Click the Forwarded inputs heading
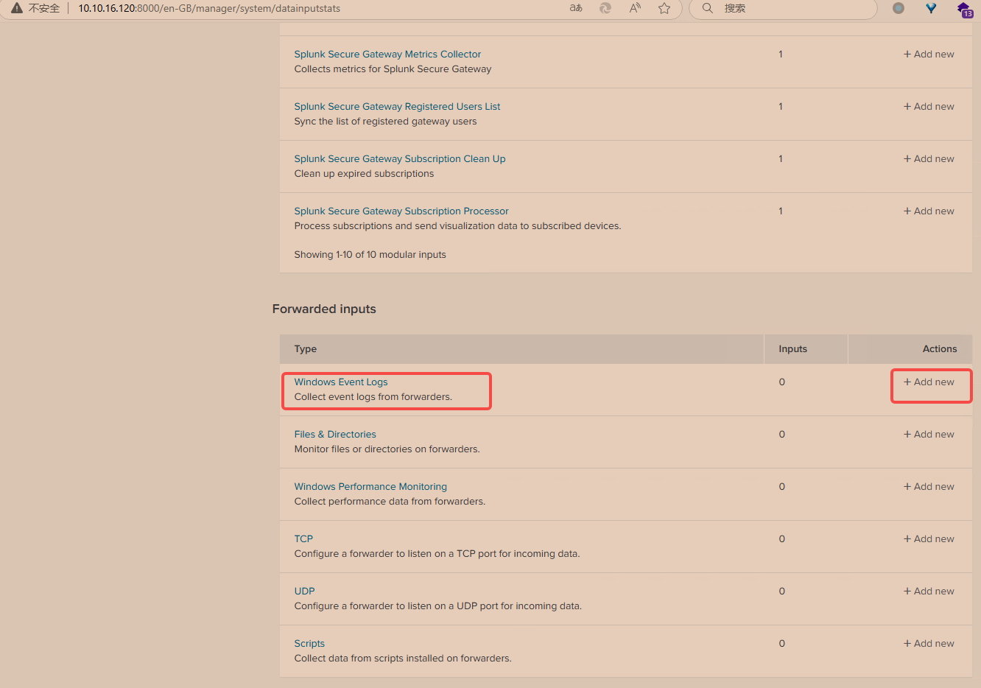The height and width of the screenshot is (688, 981). click(324, 309)
